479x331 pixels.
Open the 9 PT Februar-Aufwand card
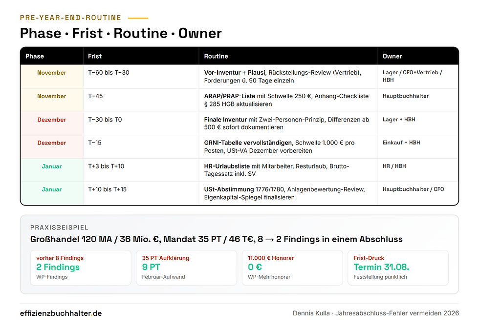click(x=186, y=268)
